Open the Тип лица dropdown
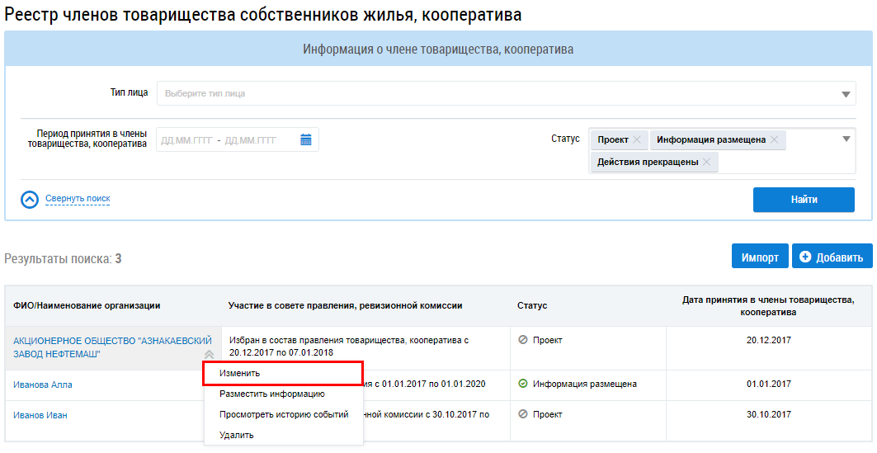Screen dimensions: 877x453 pos(507,93)
